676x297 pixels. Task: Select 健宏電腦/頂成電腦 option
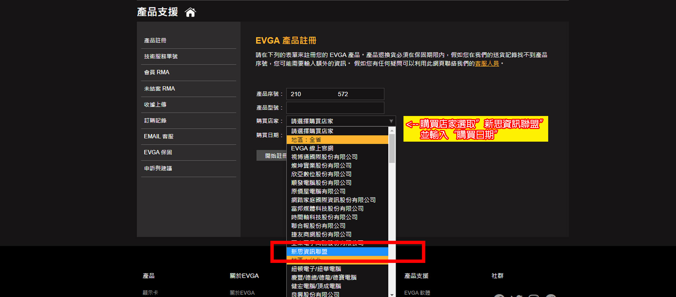(x=337, y=286)
